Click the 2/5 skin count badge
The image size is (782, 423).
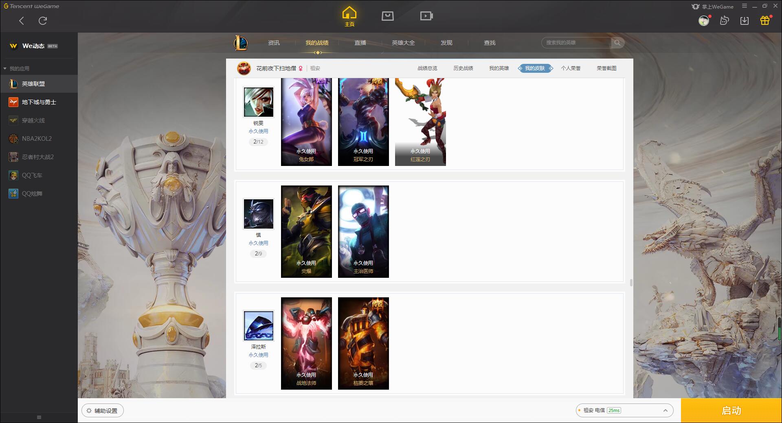coord(258,366)
